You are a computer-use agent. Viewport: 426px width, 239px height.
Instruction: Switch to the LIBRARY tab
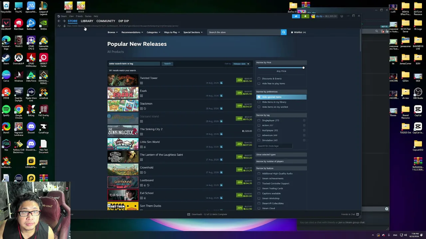[x=87, y=21]
